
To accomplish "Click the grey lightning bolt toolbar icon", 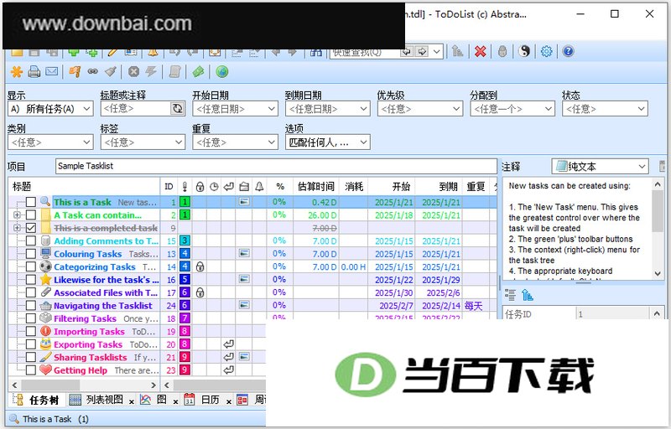I will pos(151,72).
